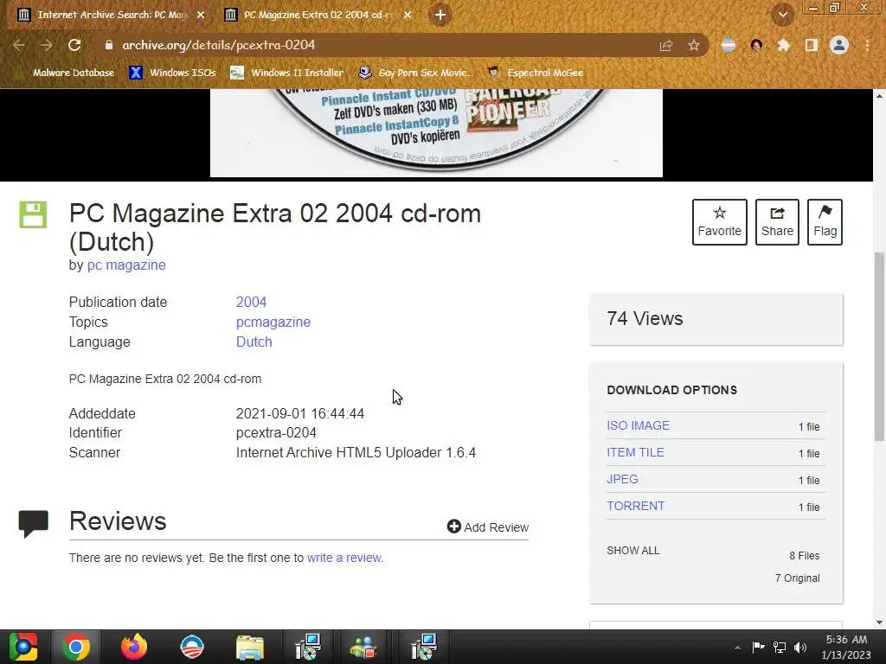Viewport: 886px width, 664px height.
Task: Click the identifier value pcextra-0204
Action: point(276,432)
